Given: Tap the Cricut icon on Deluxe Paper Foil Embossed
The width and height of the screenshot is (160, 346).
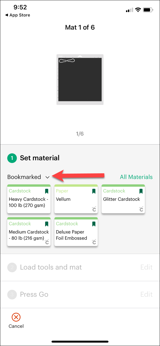Looking at the screenshot, I should point(94,242).
